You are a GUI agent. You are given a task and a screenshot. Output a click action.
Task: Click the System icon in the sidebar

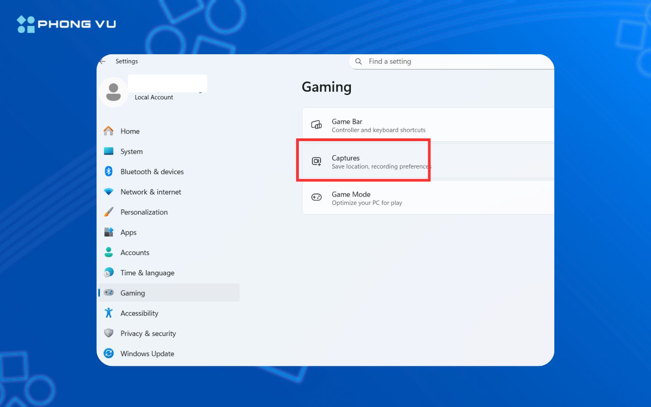(109, 151)
